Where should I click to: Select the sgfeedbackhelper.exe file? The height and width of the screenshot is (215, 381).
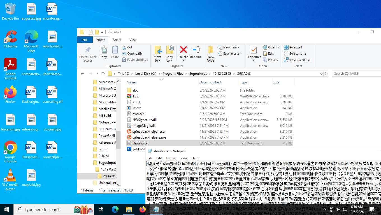click(x=210, y=132)
